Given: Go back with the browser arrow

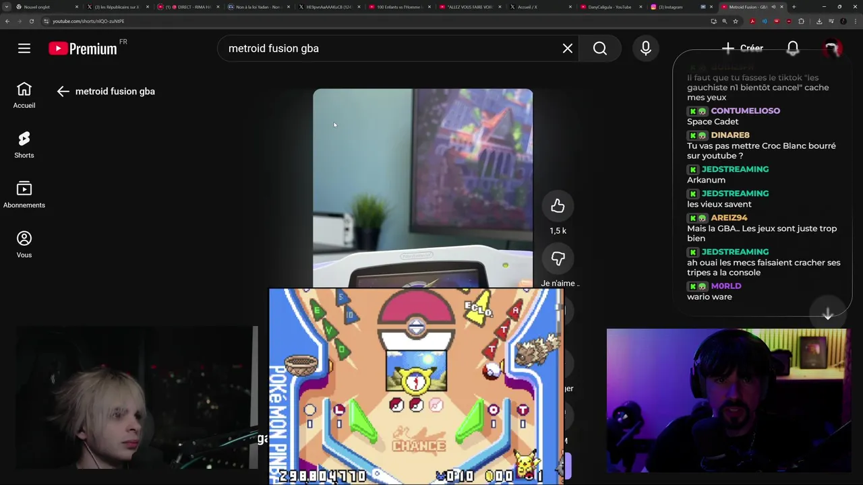Looking at the screenshot, I should tap(7, 21).
